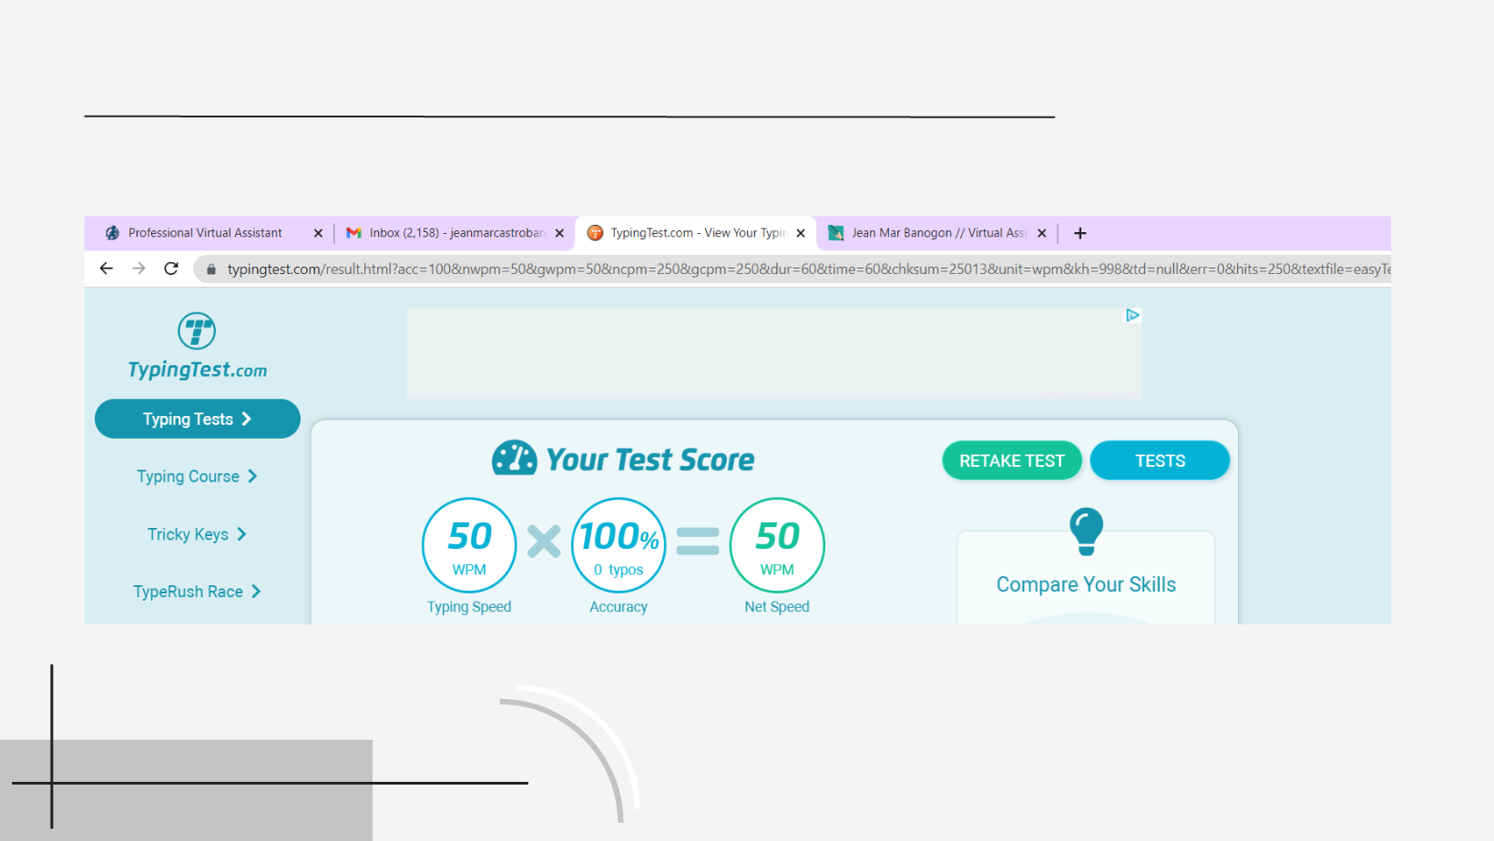This screenshot has height=841, width=1494.
Task: Open the Typing Tests menu
Action: (x=198, y=419)
